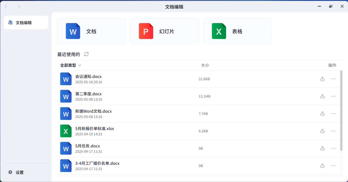This screenshot has height=182, width=348.
Task: Share 3-4月工厂报价名单.docx with export icon
Action: (322, 166)
